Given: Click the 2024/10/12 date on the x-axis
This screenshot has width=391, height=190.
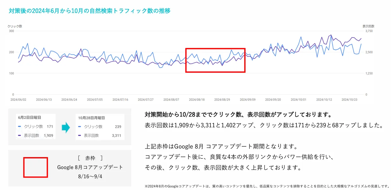Looking at the screenshot, I should coord(324,99).
